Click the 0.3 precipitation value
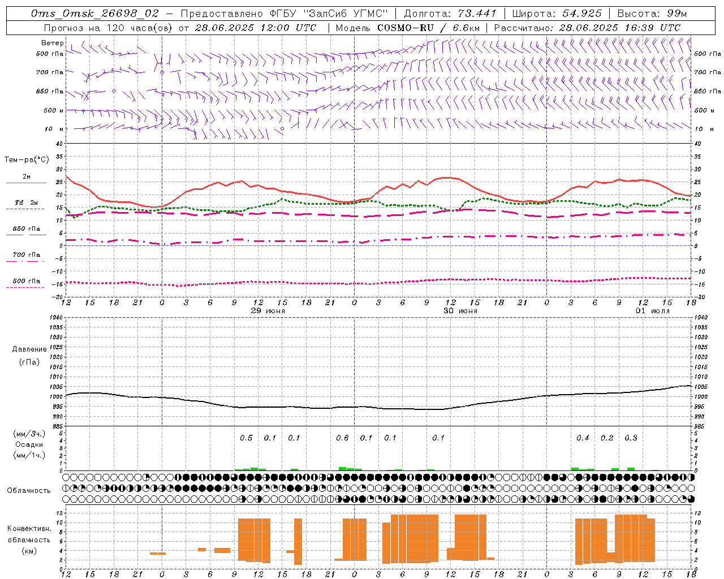724x579 pixels. 631,438
